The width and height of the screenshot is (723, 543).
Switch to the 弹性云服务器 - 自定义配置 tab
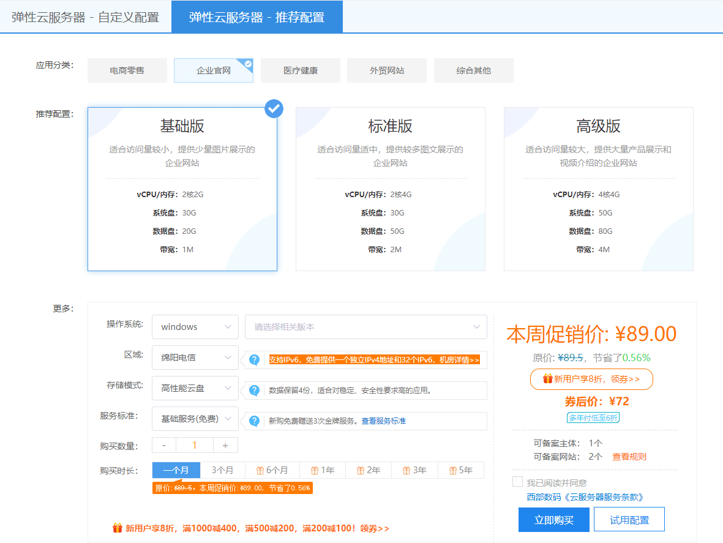click(86, 17)
